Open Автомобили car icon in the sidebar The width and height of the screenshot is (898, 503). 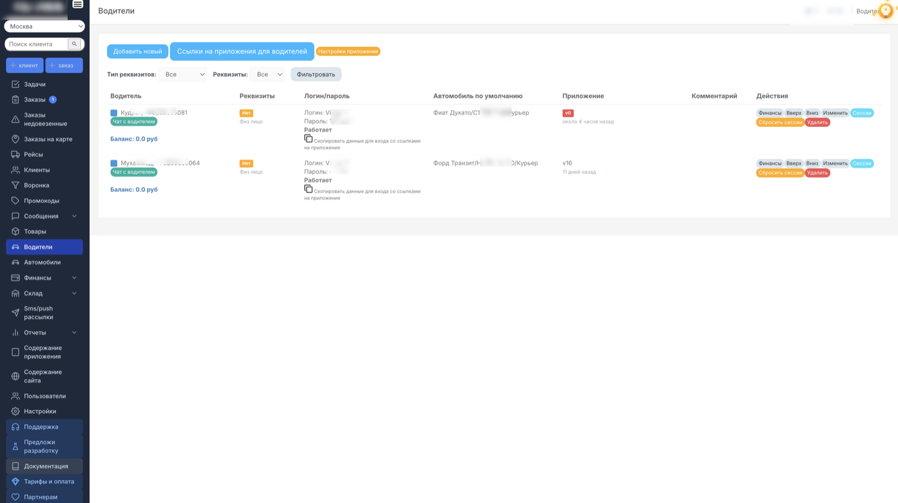coord(15,262)
